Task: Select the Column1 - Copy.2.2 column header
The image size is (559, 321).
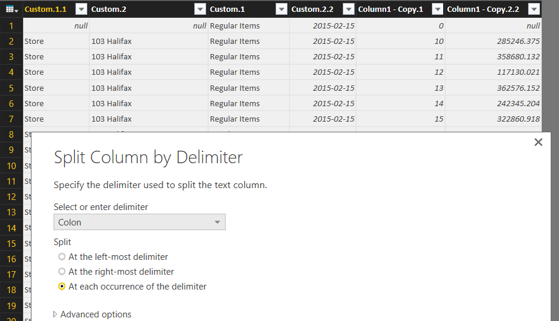Action: pos(484,9)
